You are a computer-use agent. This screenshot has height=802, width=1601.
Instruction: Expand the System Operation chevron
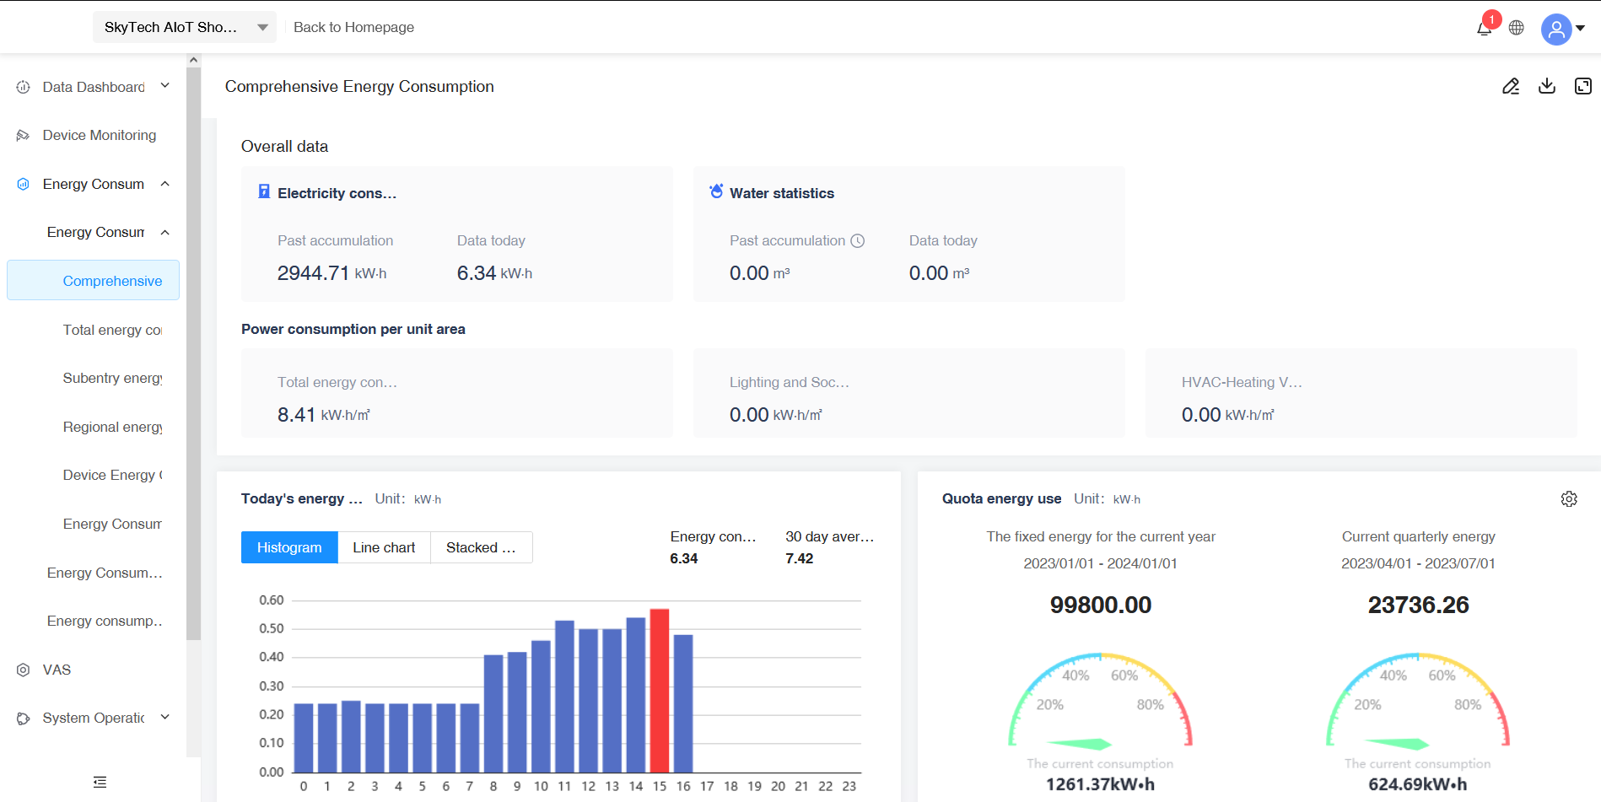pyautogui.click(x=165, y=718)
